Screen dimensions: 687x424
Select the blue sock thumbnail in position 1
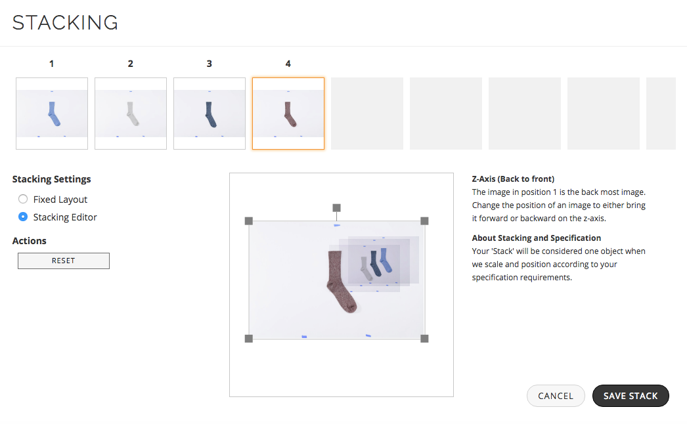click(x=52, y=114)
